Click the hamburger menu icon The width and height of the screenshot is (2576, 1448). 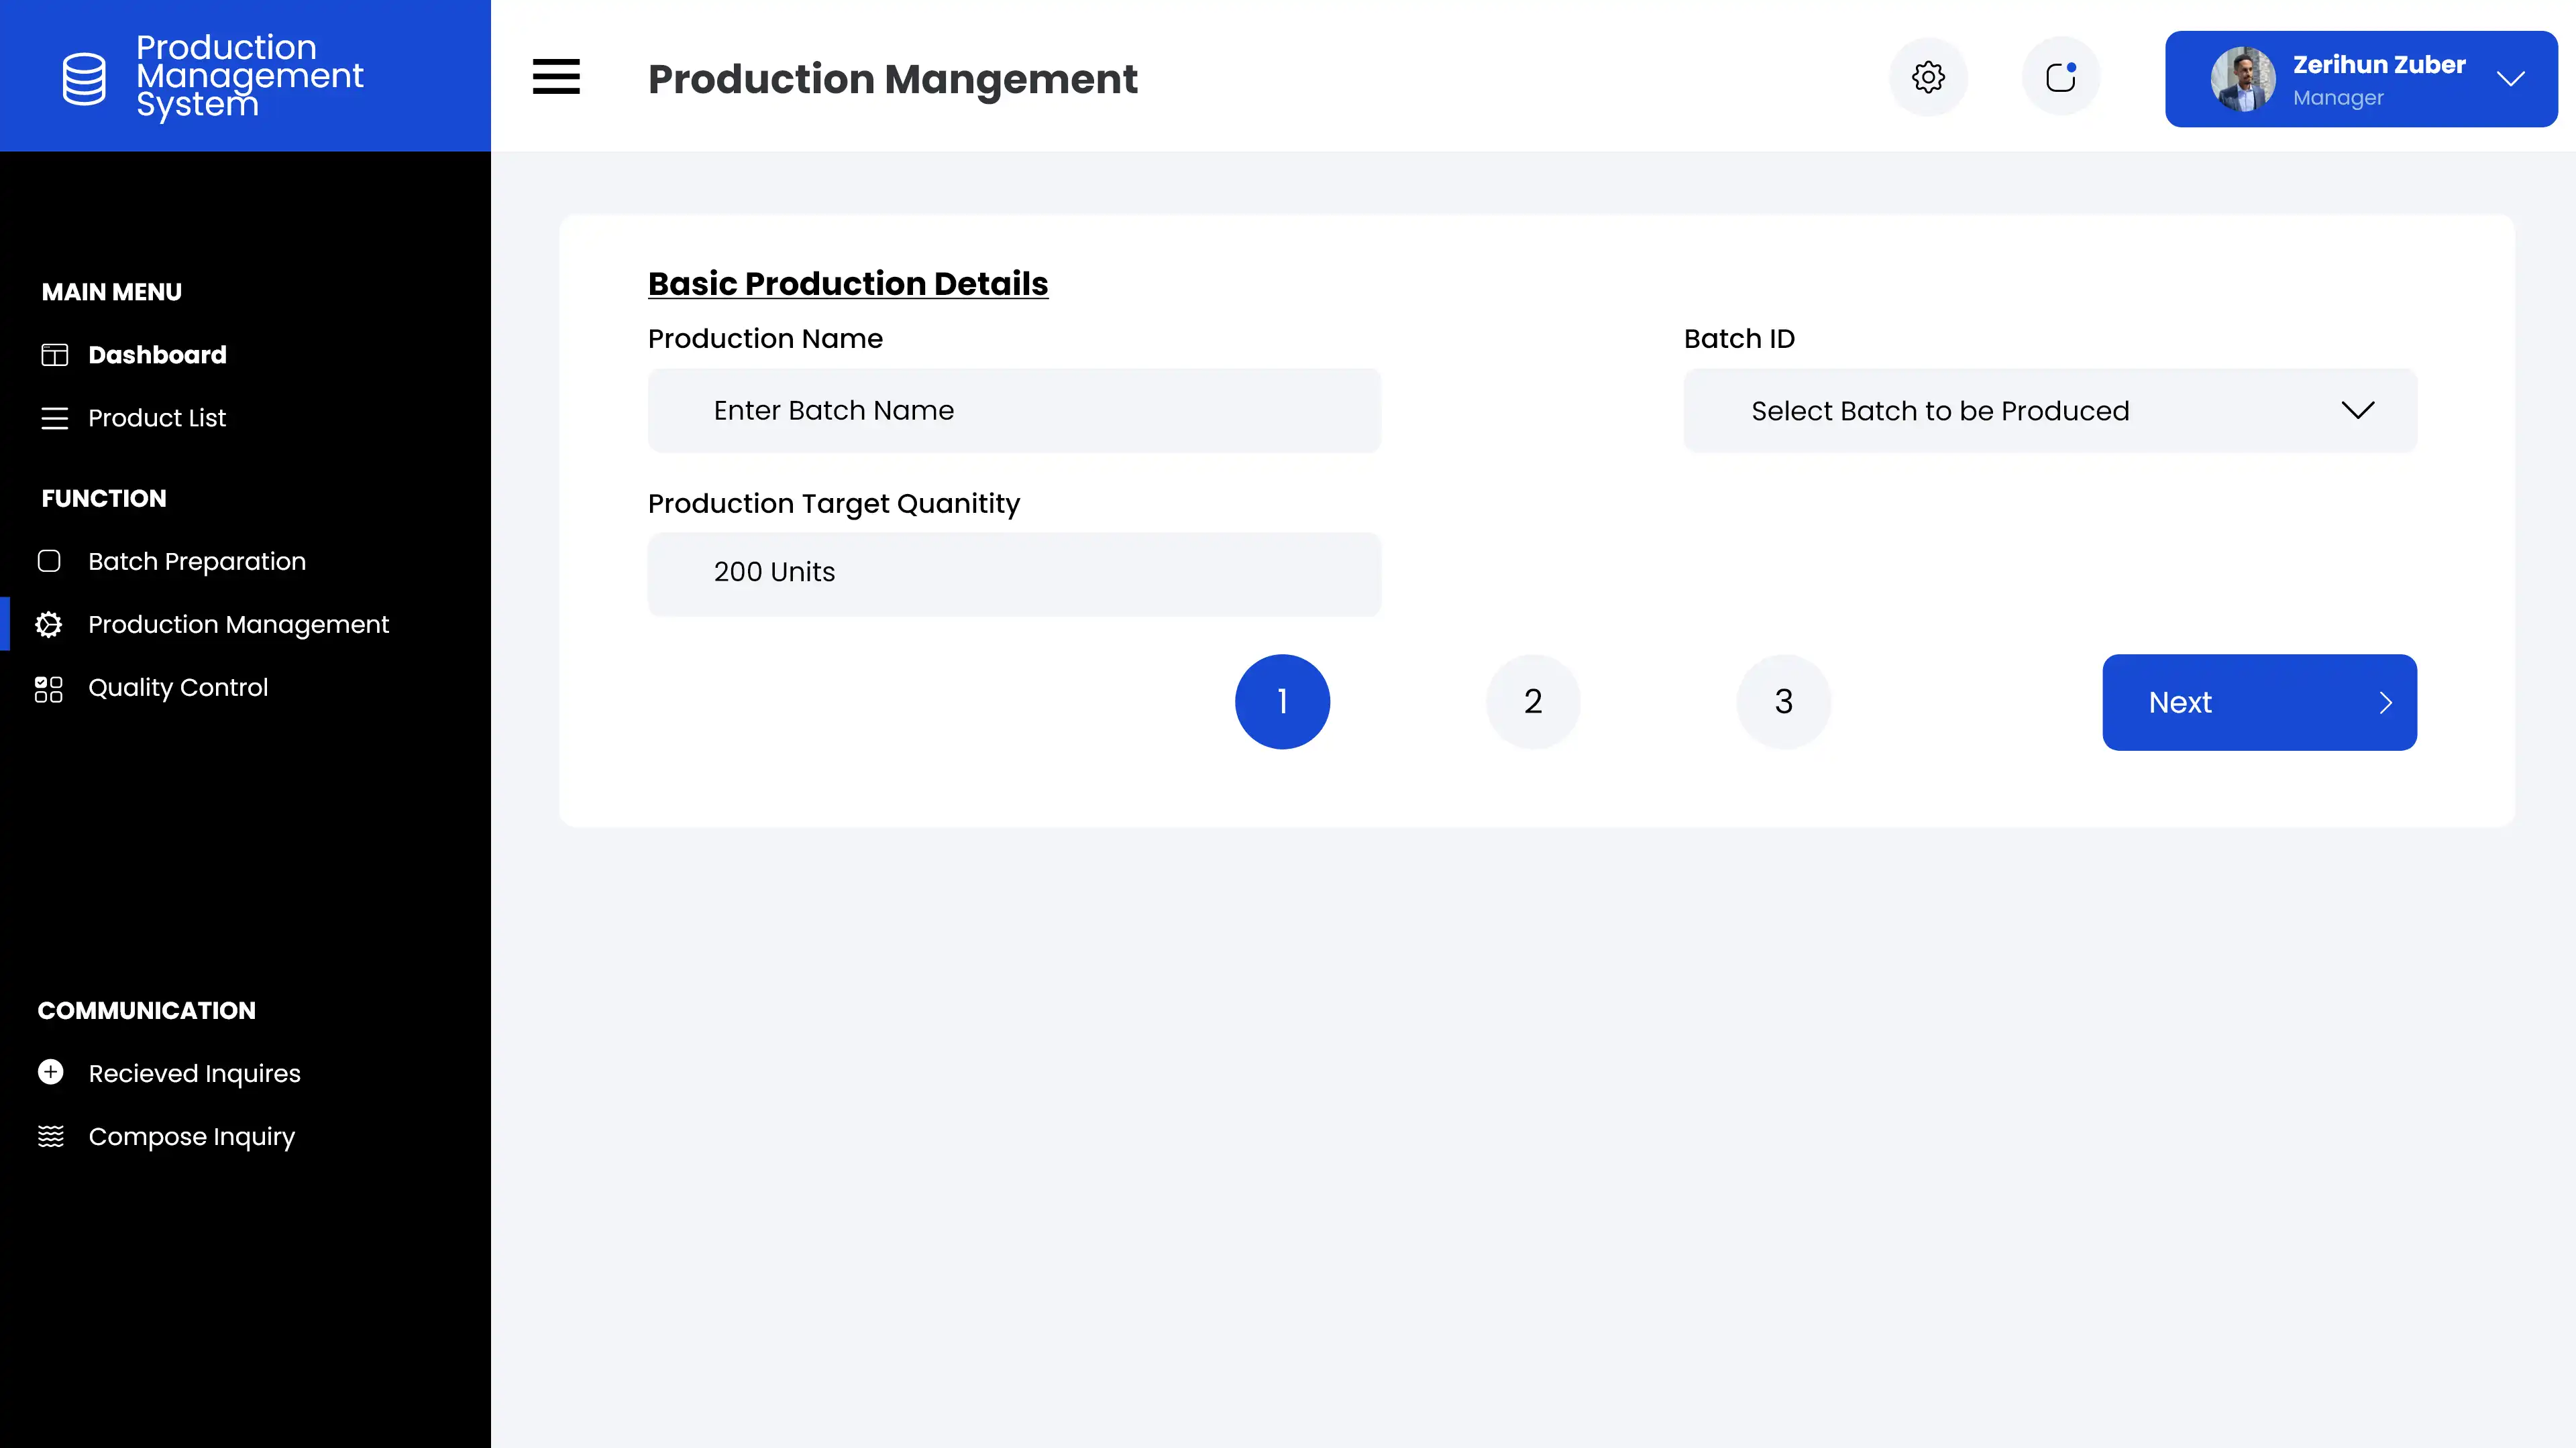click(x=556, y=77)
